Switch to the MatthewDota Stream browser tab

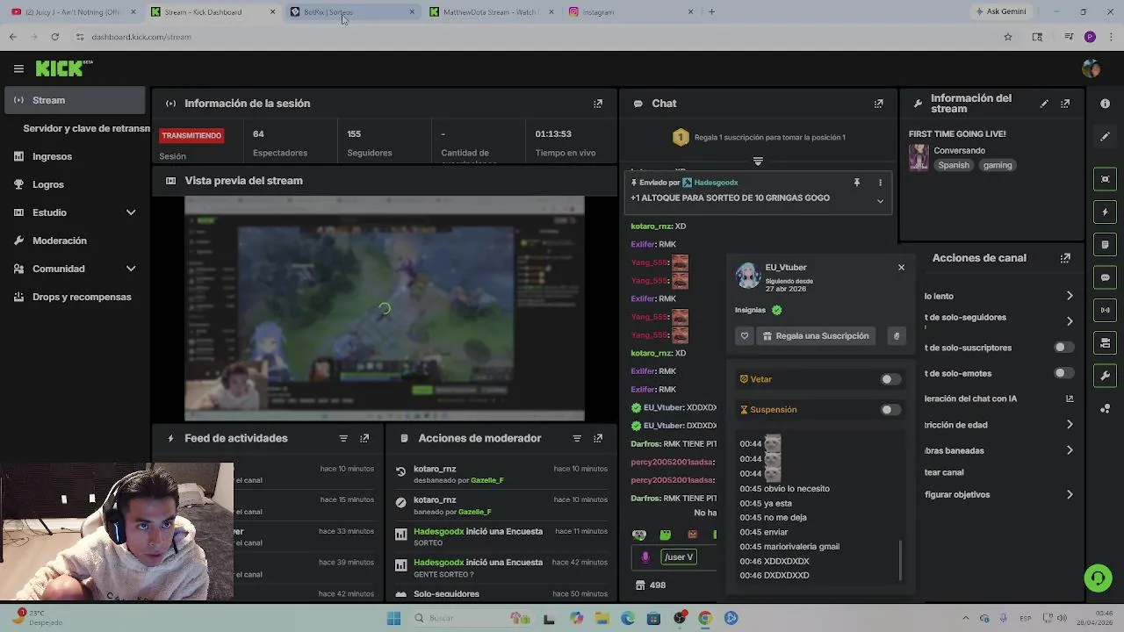pyautogui.click(x=492, y=12)
